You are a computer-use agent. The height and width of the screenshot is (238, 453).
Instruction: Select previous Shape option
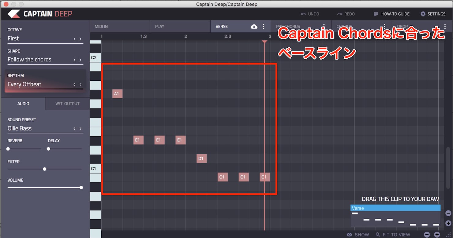pyautogui.click(x=74, y=60)
